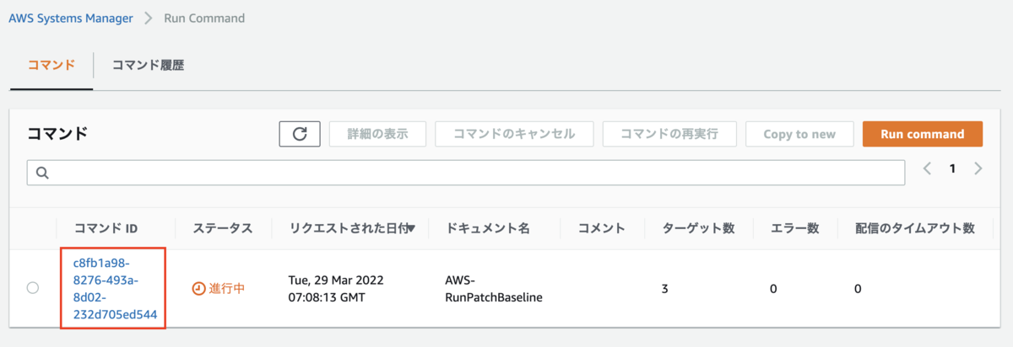This screenshot has height=347, width=1013.
Task: Click the orange Run command button
Action: tap(923, 134)
